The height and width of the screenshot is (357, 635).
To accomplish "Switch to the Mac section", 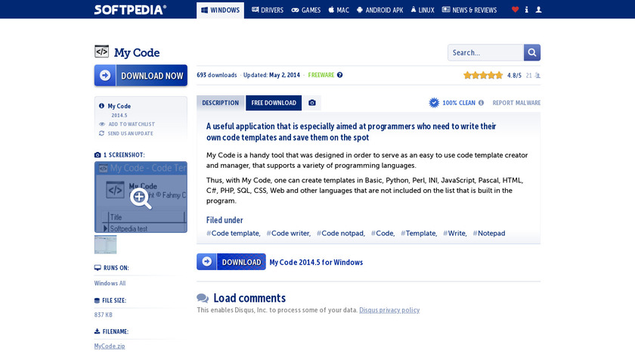I will pyautogui.click(x=339, y=10).
